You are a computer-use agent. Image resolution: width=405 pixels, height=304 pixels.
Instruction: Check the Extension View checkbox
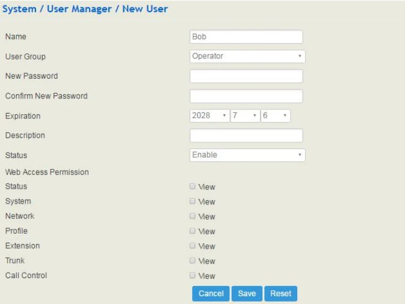[x=193, y=246]
